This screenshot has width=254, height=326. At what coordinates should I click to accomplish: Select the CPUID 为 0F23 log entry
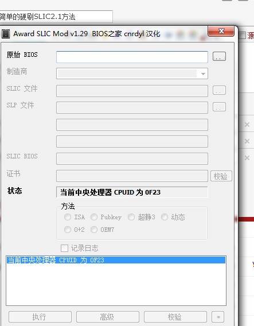pos(116,260)
